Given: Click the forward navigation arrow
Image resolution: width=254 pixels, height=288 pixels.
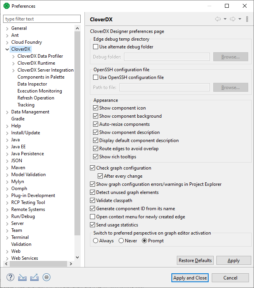Looking at the screenshot, I should pos(233,19).
